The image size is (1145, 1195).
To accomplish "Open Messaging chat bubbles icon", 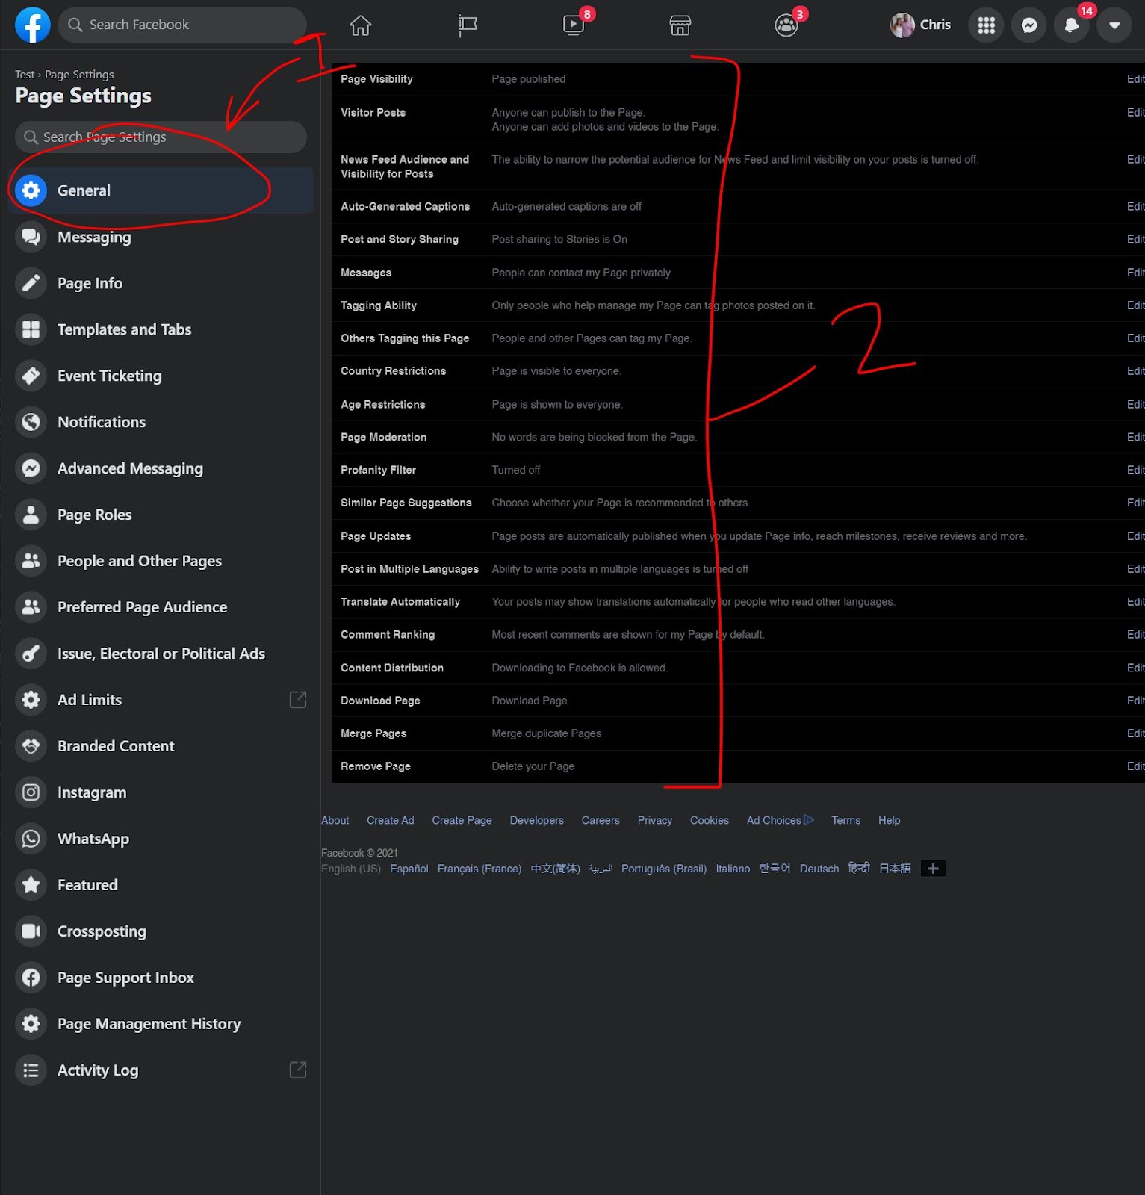I will pos(31,237).
